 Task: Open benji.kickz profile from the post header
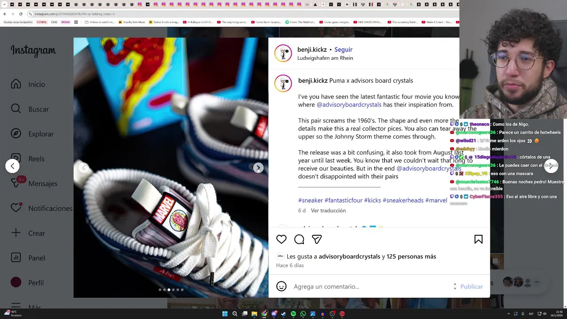coord(312,50)
